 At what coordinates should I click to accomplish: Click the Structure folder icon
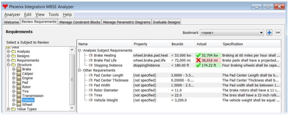pos(14,65)
